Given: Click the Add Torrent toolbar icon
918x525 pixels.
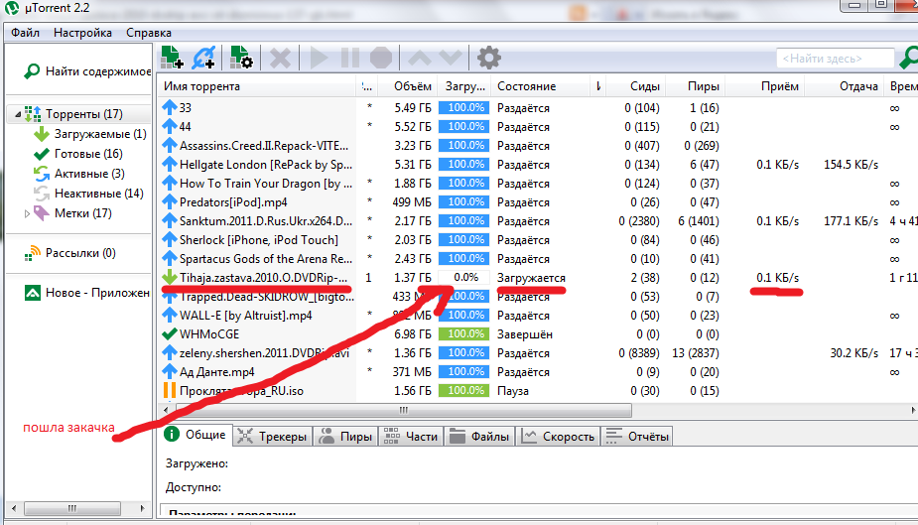Looking at the screenshot, I should pos(172,58).
